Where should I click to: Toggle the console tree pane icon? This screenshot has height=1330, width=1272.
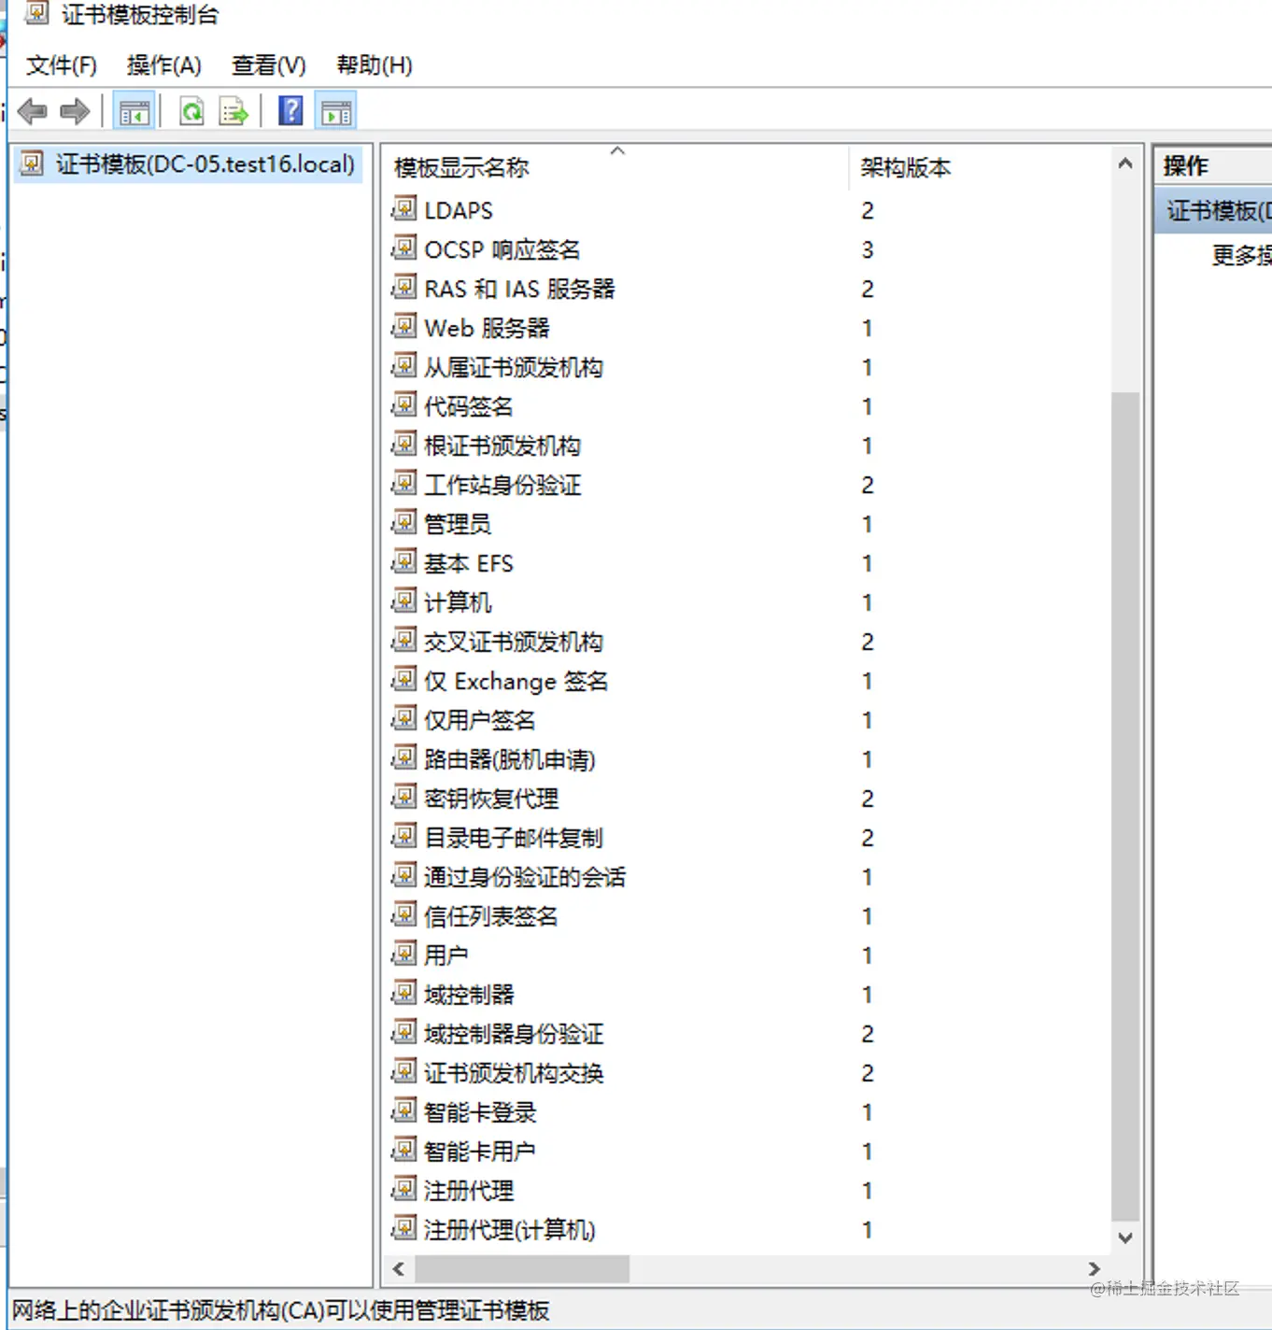point(134,112)
